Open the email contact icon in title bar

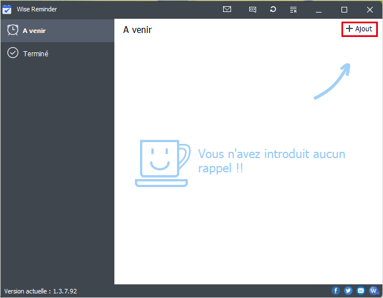[x=227, y=9]
